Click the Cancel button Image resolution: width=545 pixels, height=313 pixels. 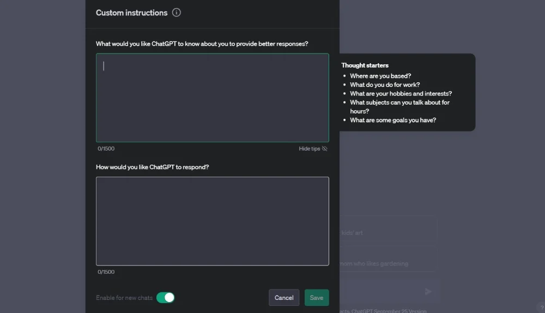pyautogui.click(x=284, y=297)
